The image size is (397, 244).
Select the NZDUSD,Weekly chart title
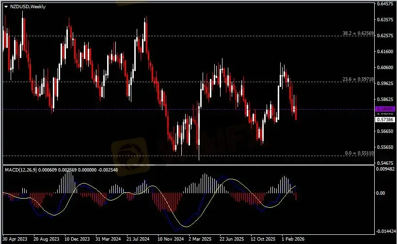(x=27, y=6)
